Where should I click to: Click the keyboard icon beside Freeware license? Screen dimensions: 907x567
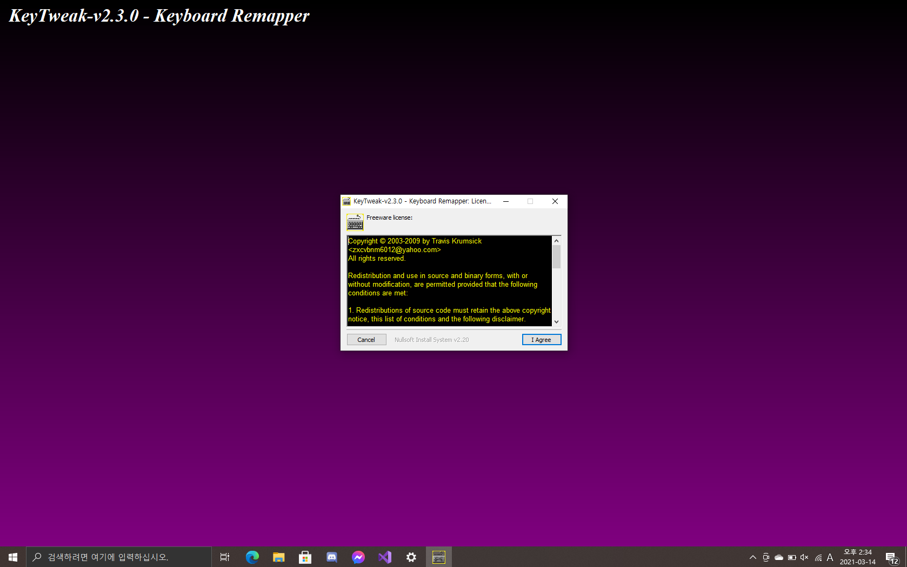point(355,222)
